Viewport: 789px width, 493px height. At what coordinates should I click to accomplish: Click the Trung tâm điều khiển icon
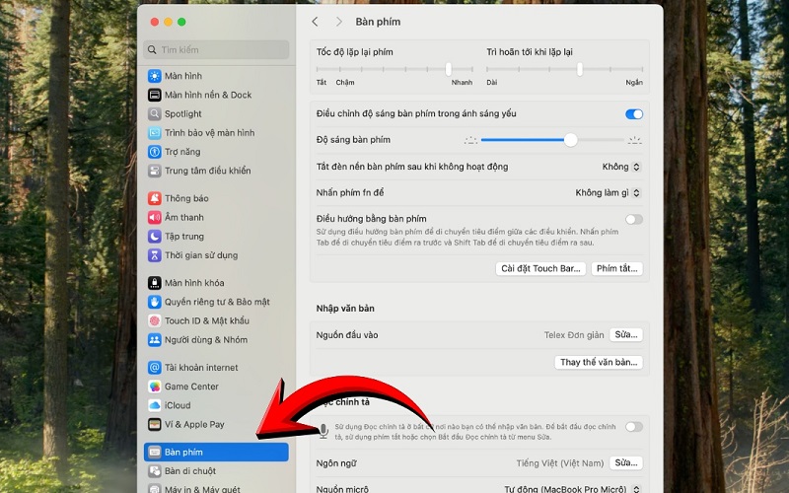click(155, 171)
